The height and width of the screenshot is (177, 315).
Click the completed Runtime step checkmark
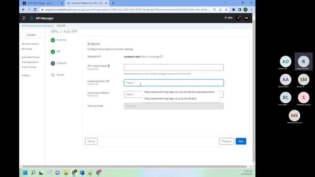pyautogui.click(x=53, y=40)
